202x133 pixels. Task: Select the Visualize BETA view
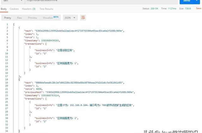click(50, 18)
